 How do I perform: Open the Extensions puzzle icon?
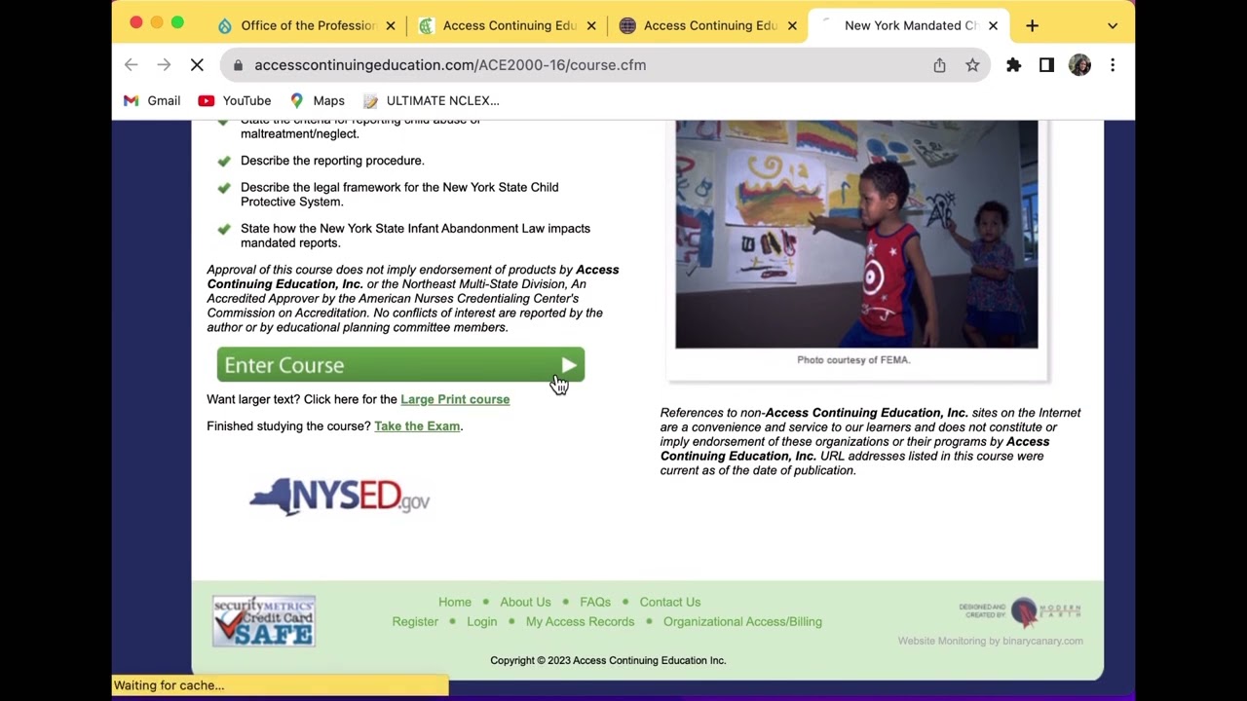click(x=1013, y=65)
